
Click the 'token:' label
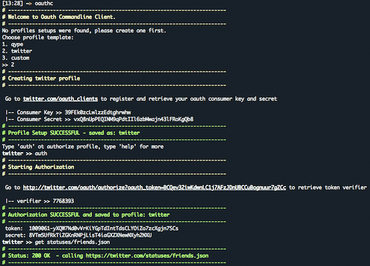point(14,228)
